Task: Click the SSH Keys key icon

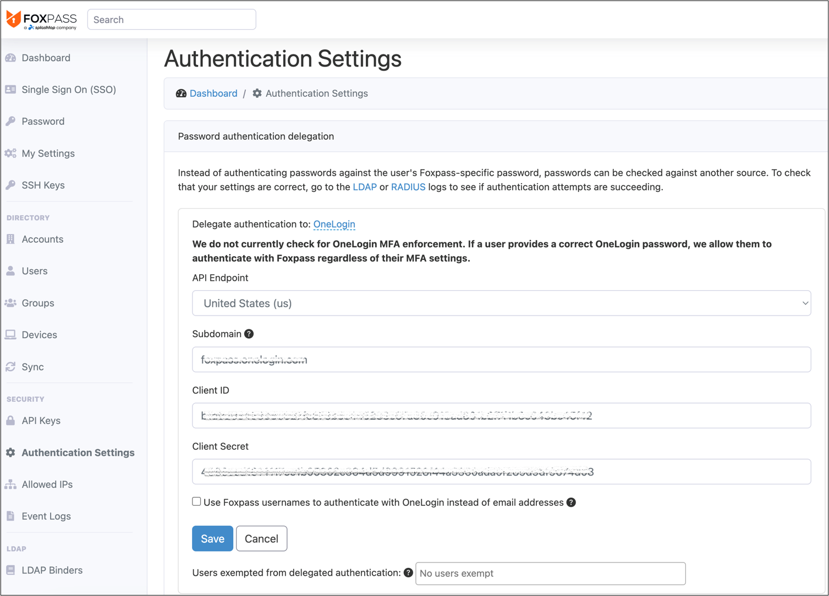Action: click(10, 185)
